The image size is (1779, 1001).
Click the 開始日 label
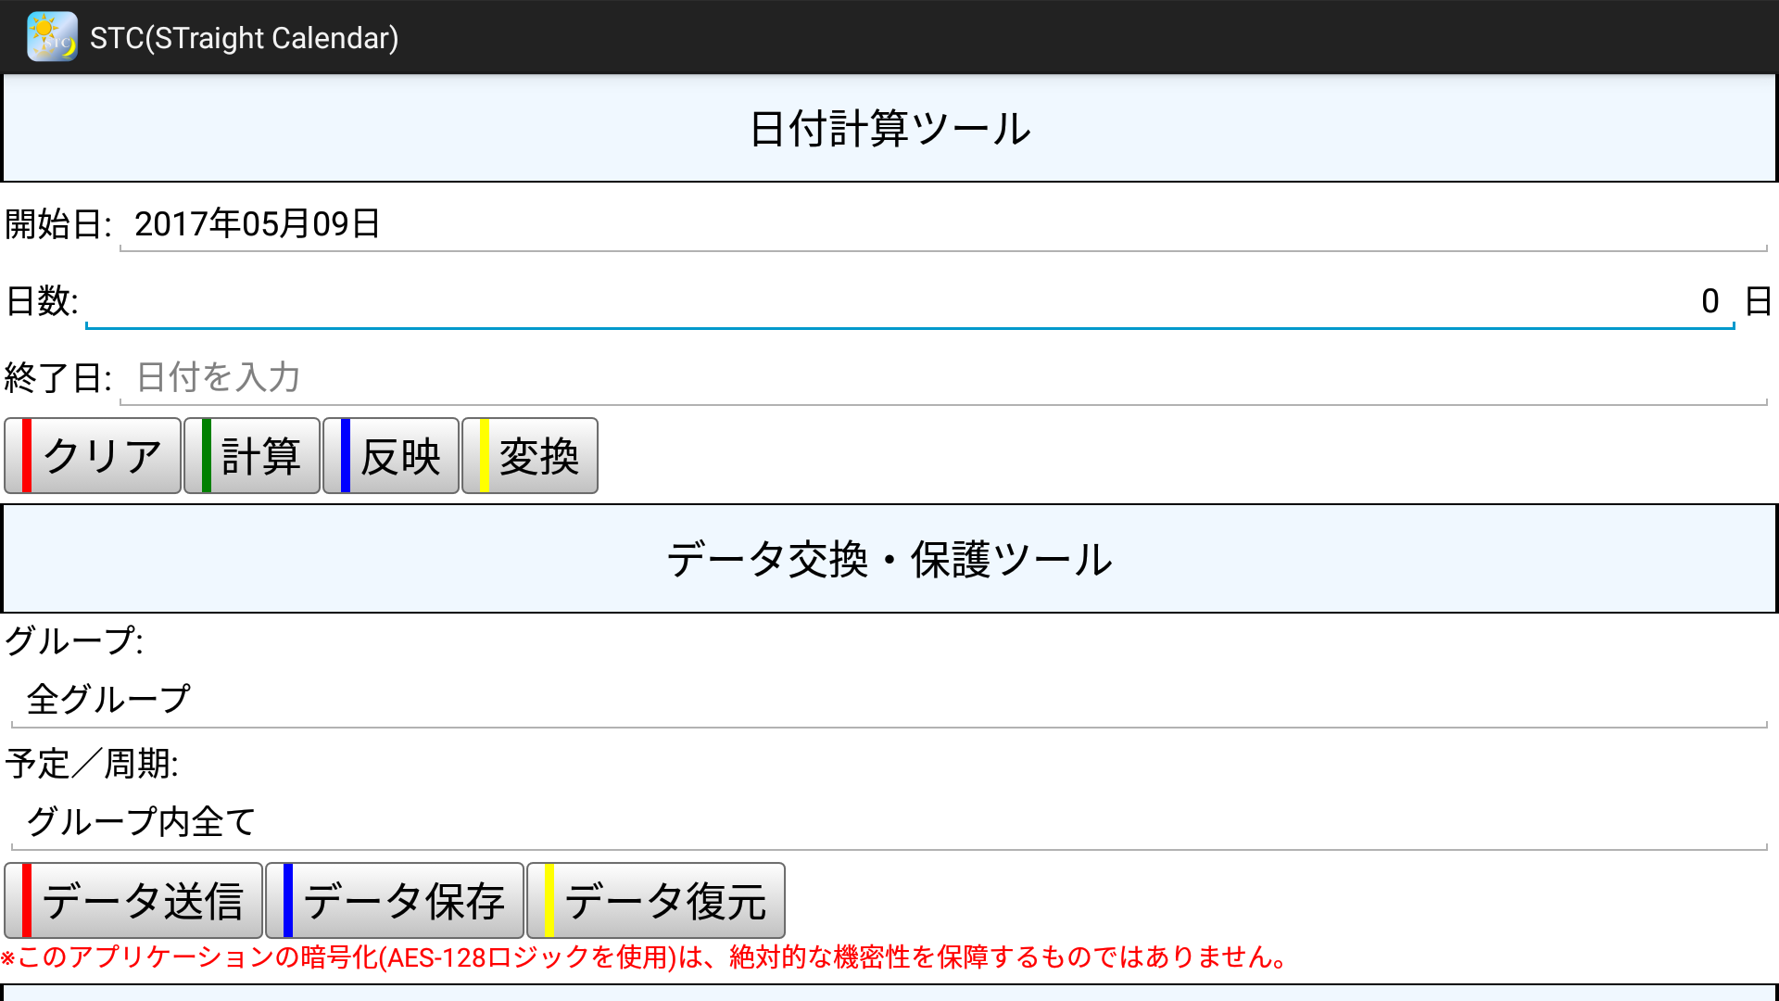[x=57, y=224]
